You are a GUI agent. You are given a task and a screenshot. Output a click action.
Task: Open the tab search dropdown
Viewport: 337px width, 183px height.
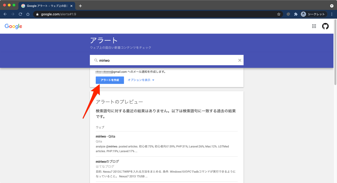point(332,6)
